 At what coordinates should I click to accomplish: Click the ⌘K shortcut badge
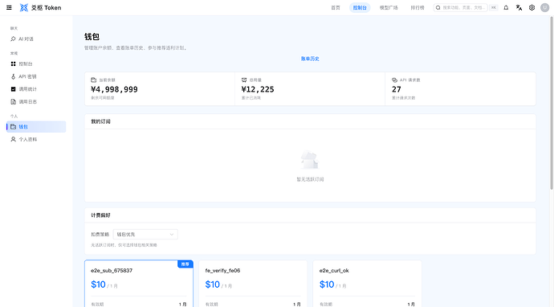494,7
